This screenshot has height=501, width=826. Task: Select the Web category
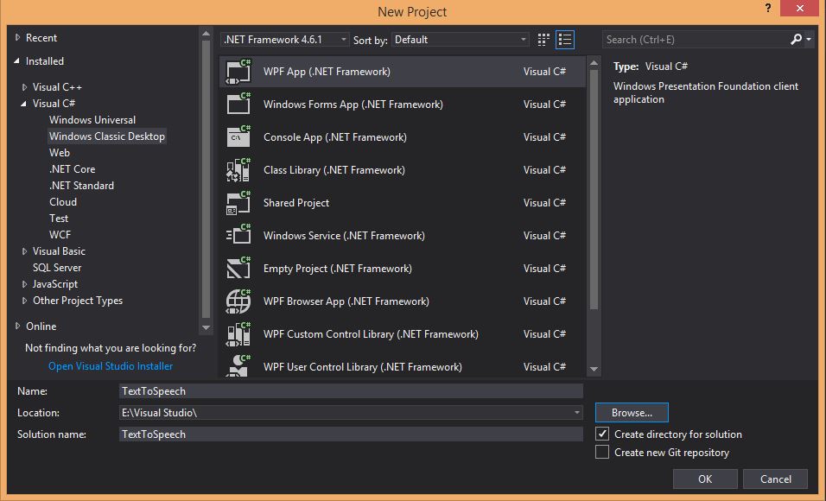(x=60, y=152)
